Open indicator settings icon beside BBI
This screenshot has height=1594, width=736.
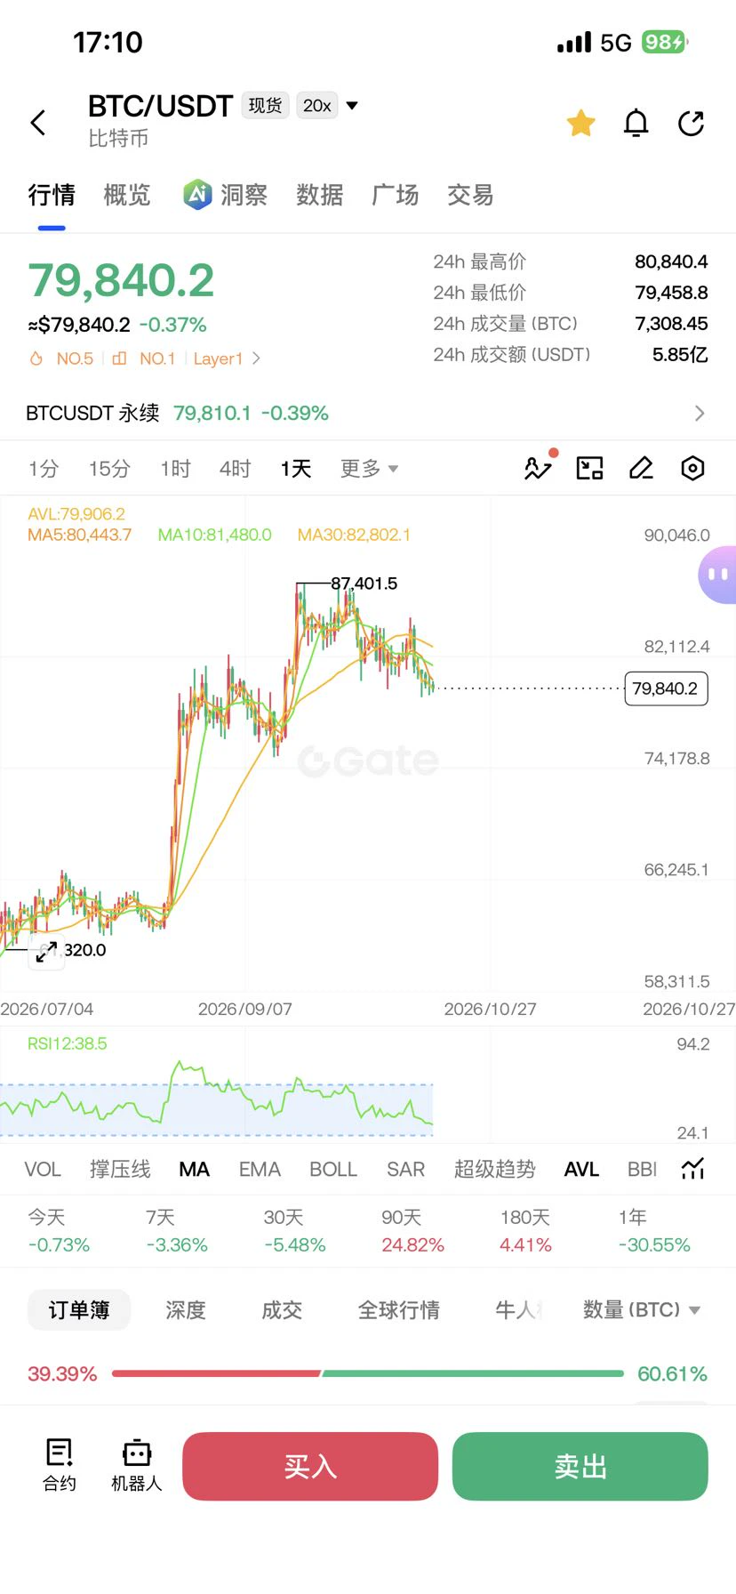[692, 1169]
